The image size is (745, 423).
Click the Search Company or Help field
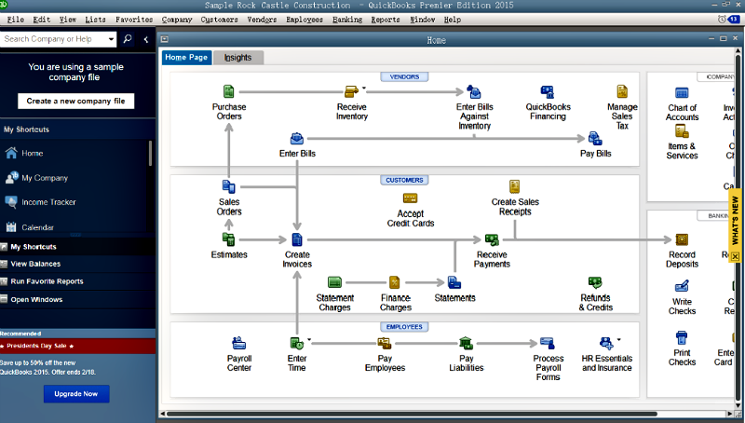[x=53, y=39]
